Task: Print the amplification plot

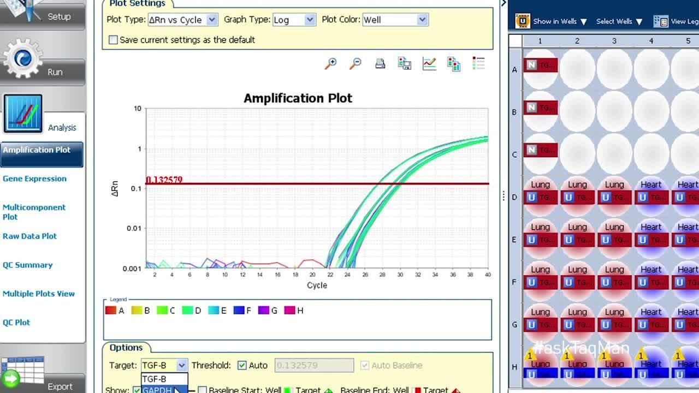Action: point(380,64)
